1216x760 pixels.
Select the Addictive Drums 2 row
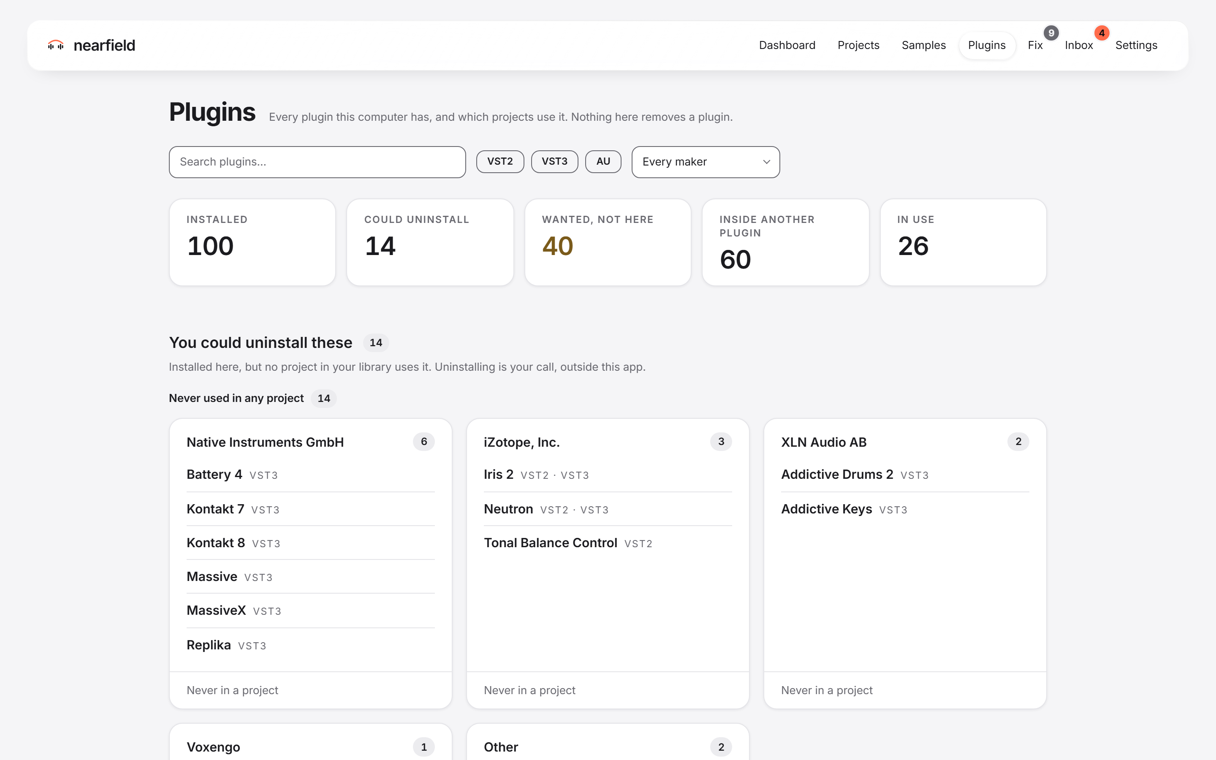click(905, 475)
